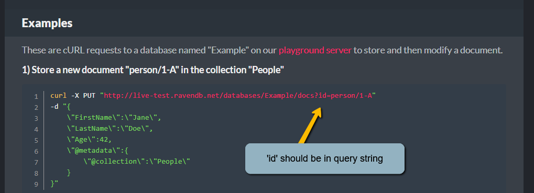Click the cURL URL string on line 1
The width and height of the screenshot is (534, 193).
(238, 96)
